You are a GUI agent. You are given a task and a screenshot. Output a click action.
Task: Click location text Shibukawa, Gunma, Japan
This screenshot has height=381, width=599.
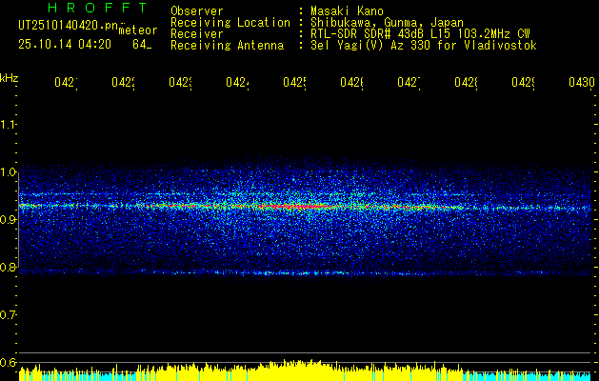[387, 23]
